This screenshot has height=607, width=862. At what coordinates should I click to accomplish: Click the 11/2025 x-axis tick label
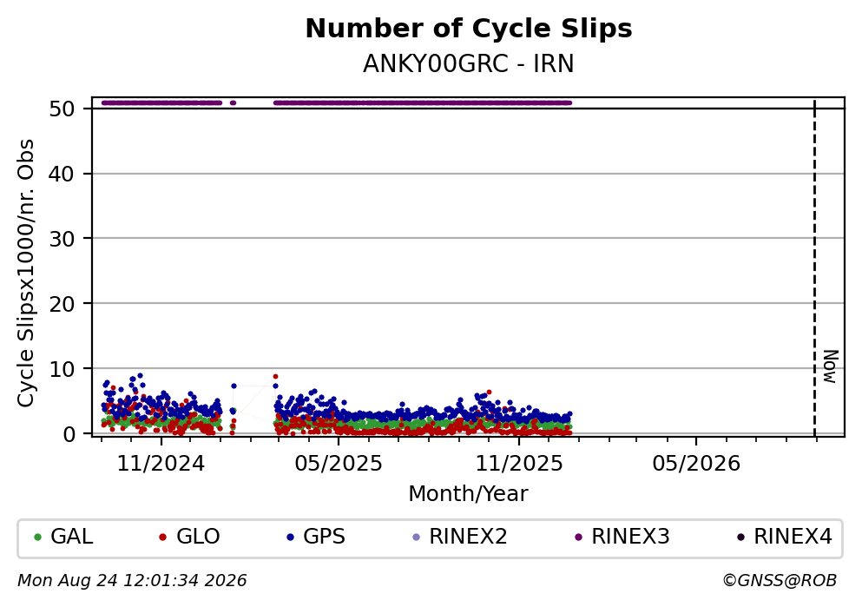519,464
